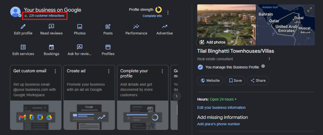Open Ask for reviews icon
This screenshot has height=135, width=323.
click(x=80, y=47)
